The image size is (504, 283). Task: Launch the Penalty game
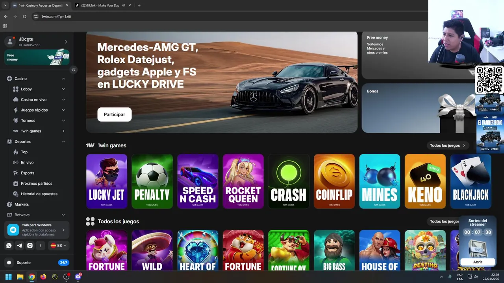click(152, 181)
